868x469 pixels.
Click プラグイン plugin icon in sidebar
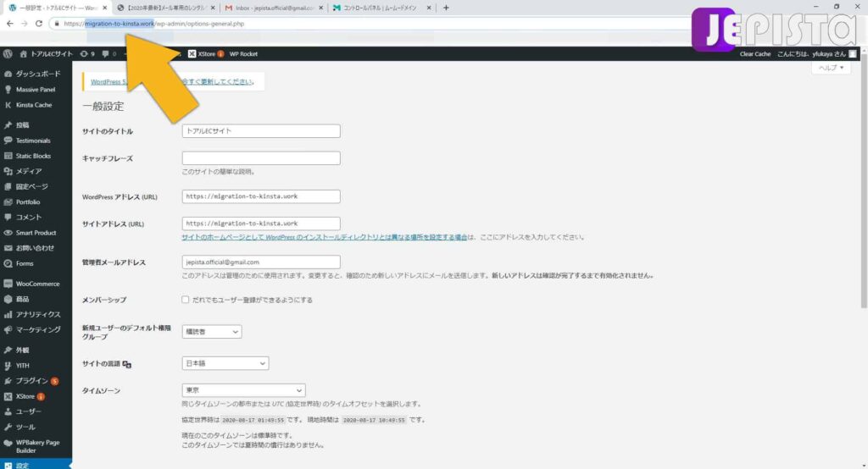[8, 381]
